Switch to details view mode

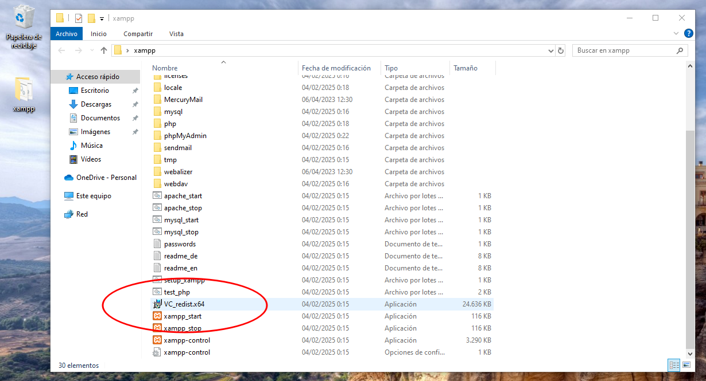pos(674,365)
